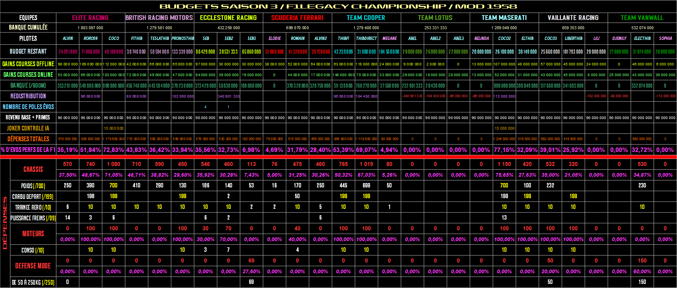
Task: Select pilot ROMAIN cell
Action: point(297,38)
